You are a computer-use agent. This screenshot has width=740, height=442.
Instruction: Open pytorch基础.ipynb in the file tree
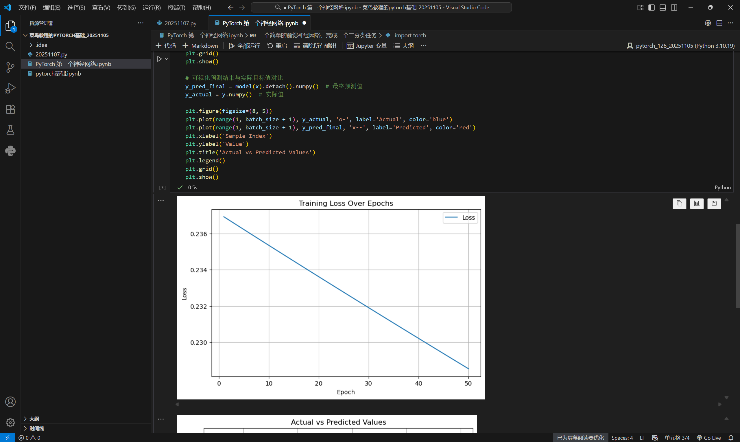[x=86, y=74]
